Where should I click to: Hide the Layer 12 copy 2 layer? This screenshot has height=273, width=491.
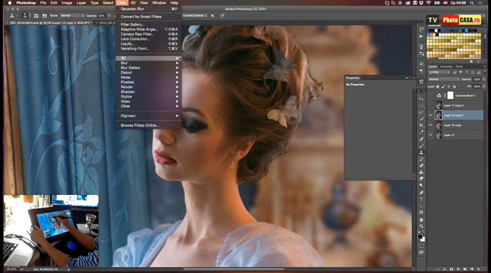tap(430, 115)
